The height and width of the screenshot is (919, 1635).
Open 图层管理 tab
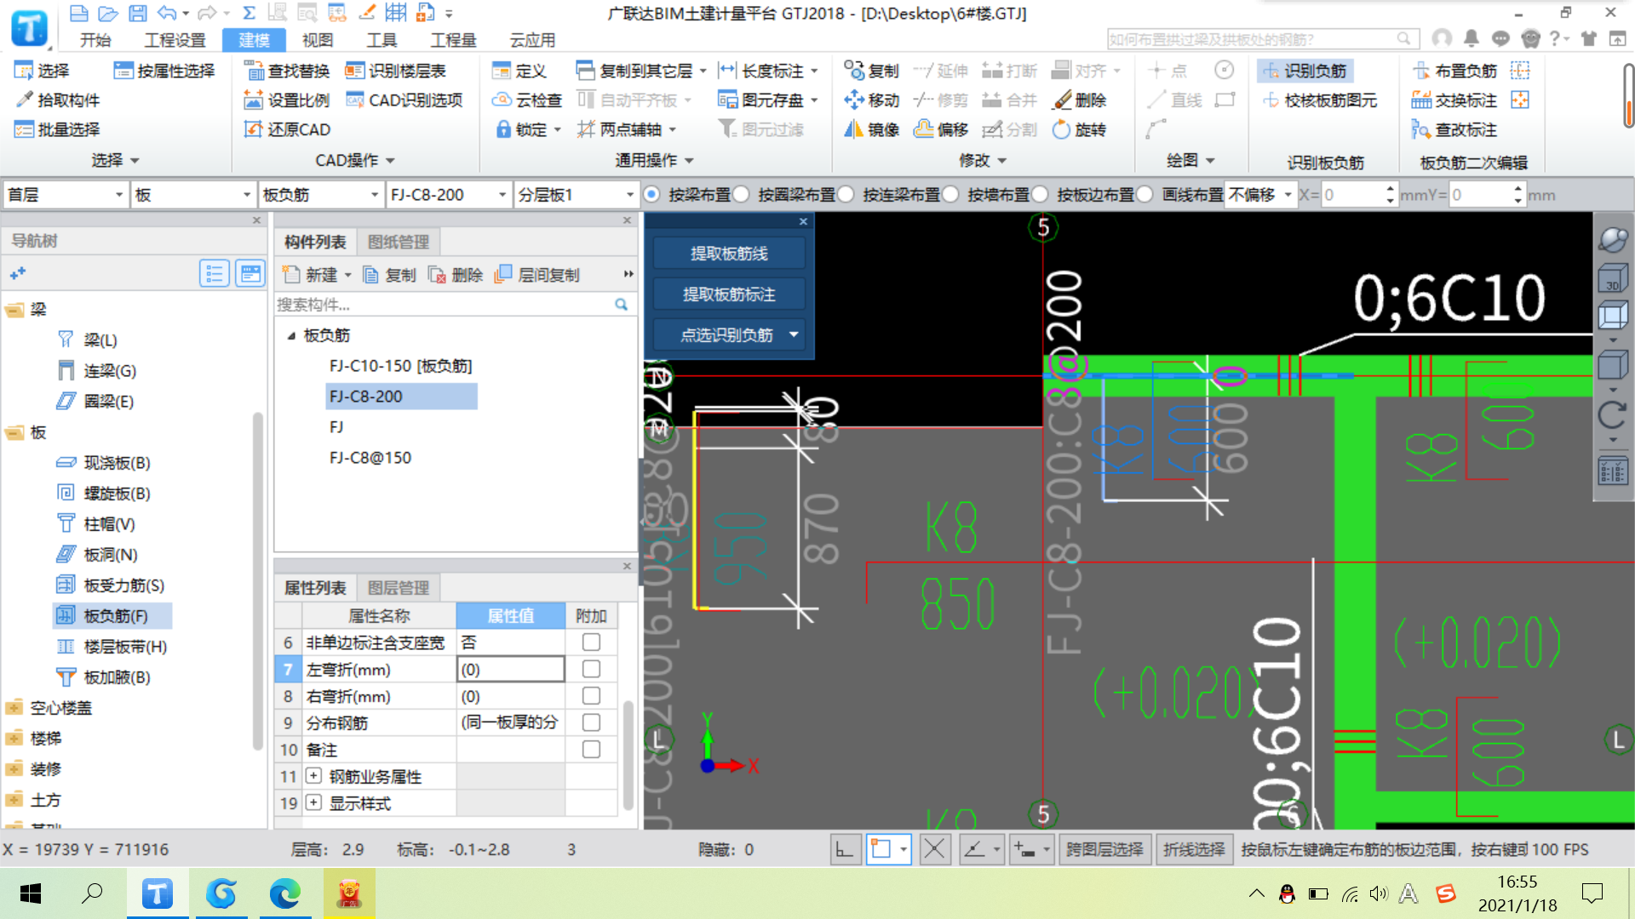[x=398, y=588]
